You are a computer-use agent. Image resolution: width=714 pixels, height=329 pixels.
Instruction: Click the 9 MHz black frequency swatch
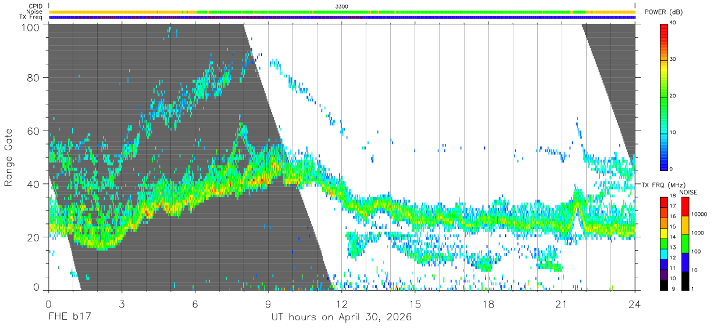pos(663,285)
